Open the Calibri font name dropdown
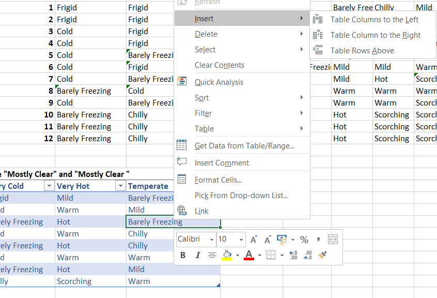 [211, 240]
